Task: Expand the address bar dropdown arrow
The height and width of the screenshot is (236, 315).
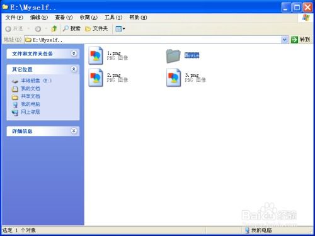Action: [285, 40]
